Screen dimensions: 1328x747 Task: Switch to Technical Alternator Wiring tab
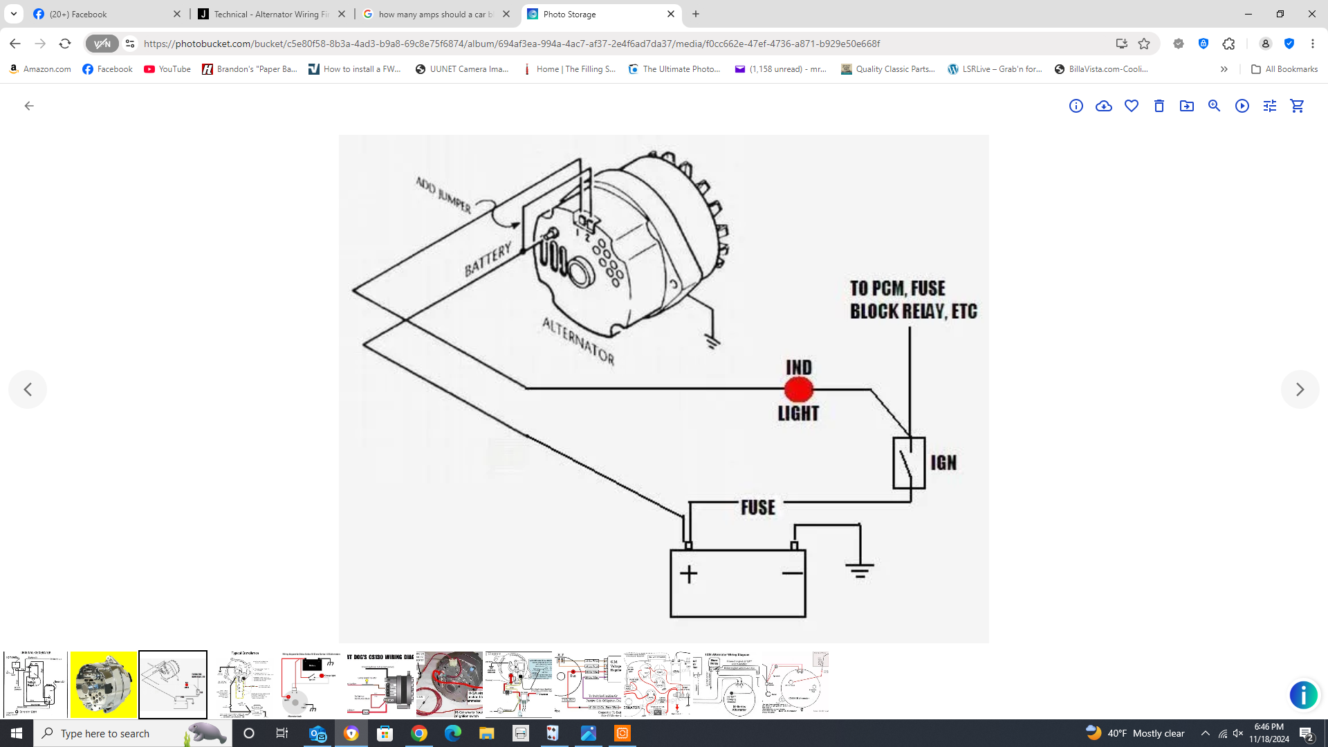point(270,14)
